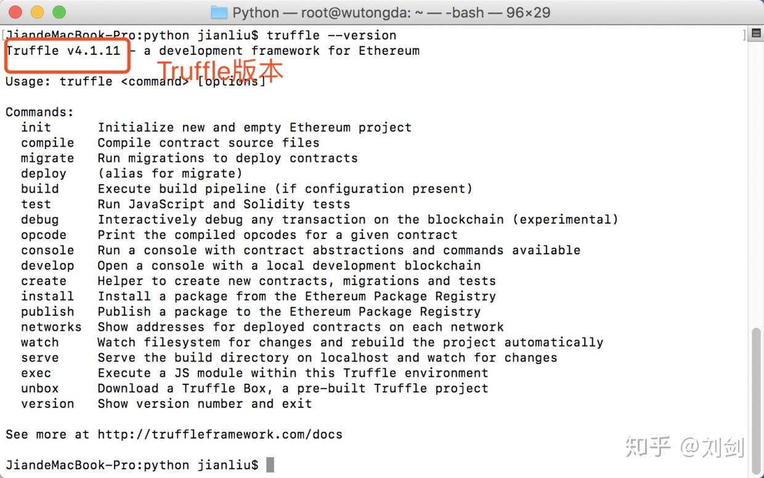Image resolution: width=764 pixels, height=478 pixels.
Task: Click the "migrate" command name
Action: (x=47, y=158)
